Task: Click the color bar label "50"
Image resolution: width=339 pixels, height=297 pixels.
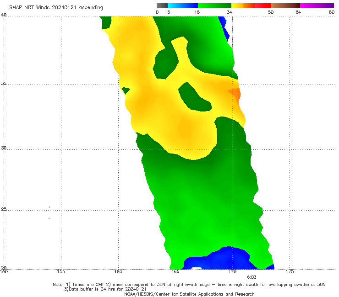Action: tap(271, 12)
